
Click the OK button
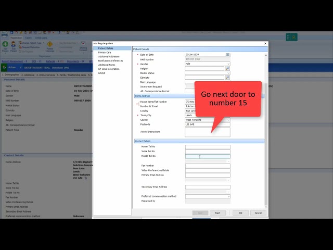coord(240,213)
